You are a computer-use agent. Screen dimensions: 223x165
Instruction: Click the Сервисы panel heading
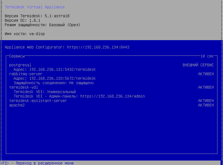[17, 56]
